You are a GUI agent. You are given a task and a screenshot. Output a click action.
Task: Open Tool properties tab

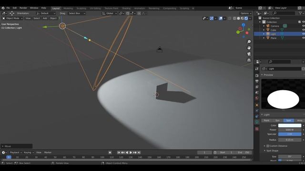coord(257,69)
